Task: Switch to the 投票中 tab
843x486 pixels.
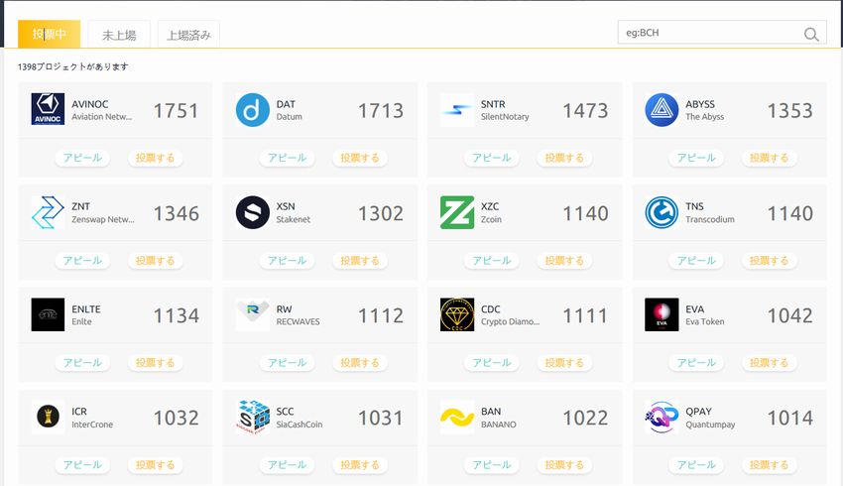Action: pyautogui.click(x=49, y=34)
